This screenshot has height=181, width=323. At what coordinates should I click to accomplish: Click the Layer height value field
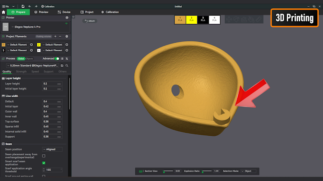pyautogui.click(x=52, y=84)
